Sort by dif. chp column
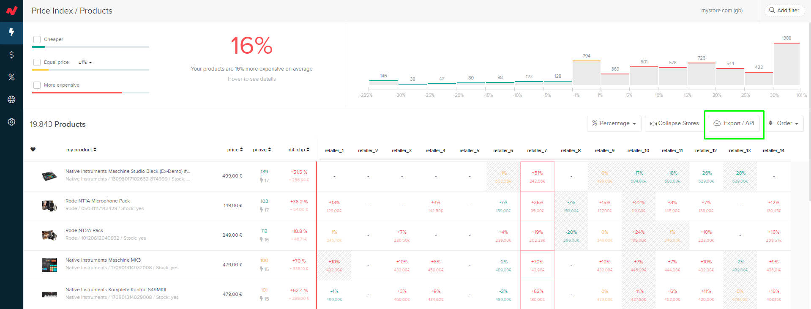The height and width of the screenshot is (309, 811). click(x=299, y=150)
